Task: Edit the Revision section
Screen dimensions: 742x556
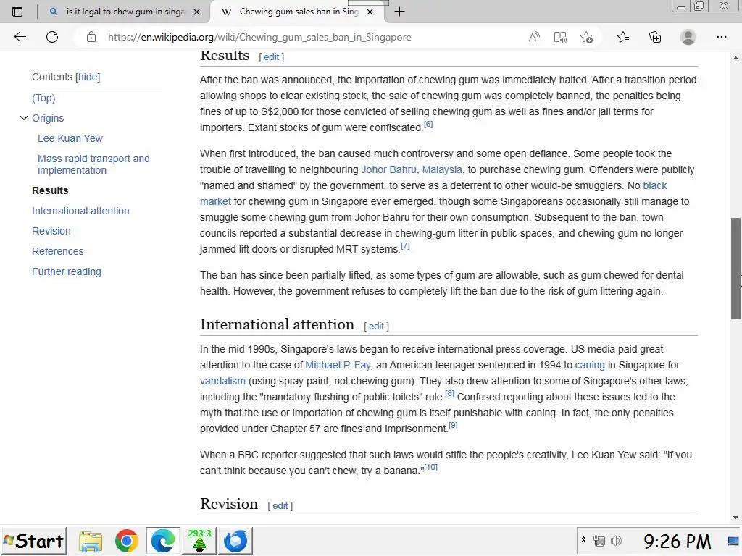Action: (x=280, y=506)
